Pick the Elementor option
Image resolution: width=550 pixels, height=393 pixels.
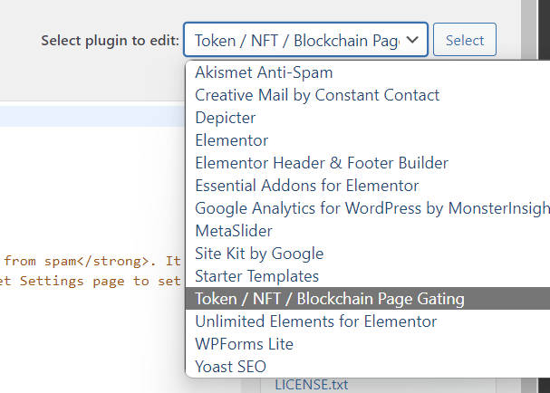tap(368, 140)
